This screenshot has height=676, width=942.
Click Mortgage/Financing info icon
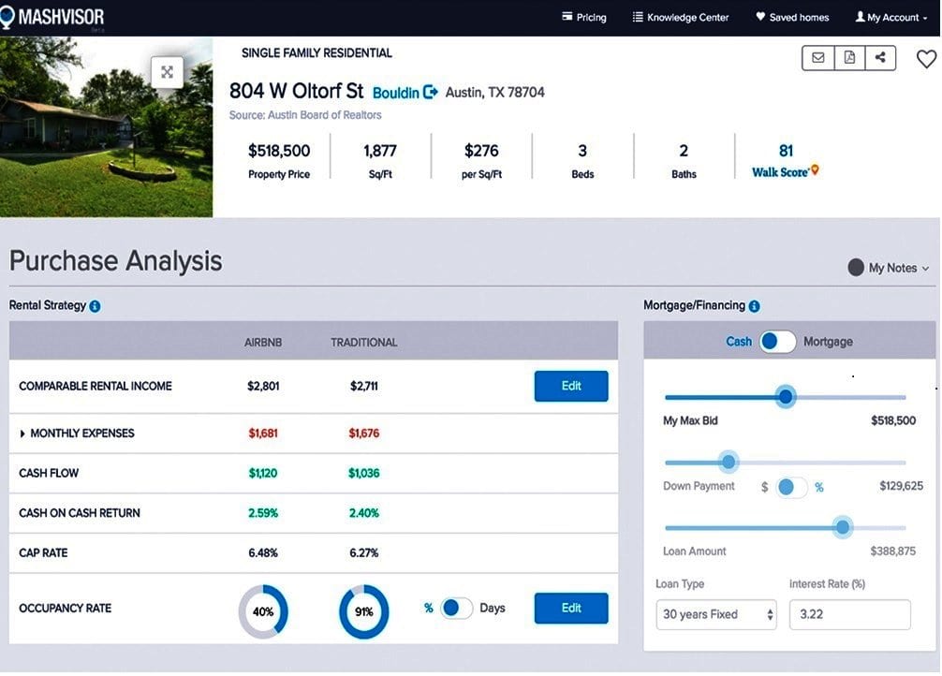pyautogui.click(x=755, y=306)
